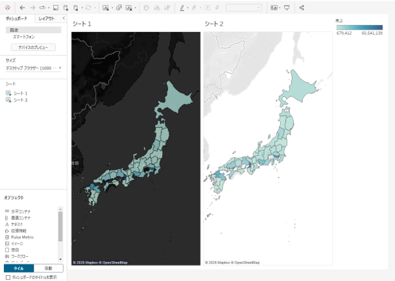Click the sales color gradient legend
This screenshot has height=281, width=395.
tap(360, 28)
